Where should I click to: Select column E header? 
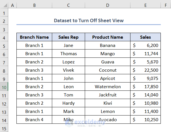(x=145, y=5)
